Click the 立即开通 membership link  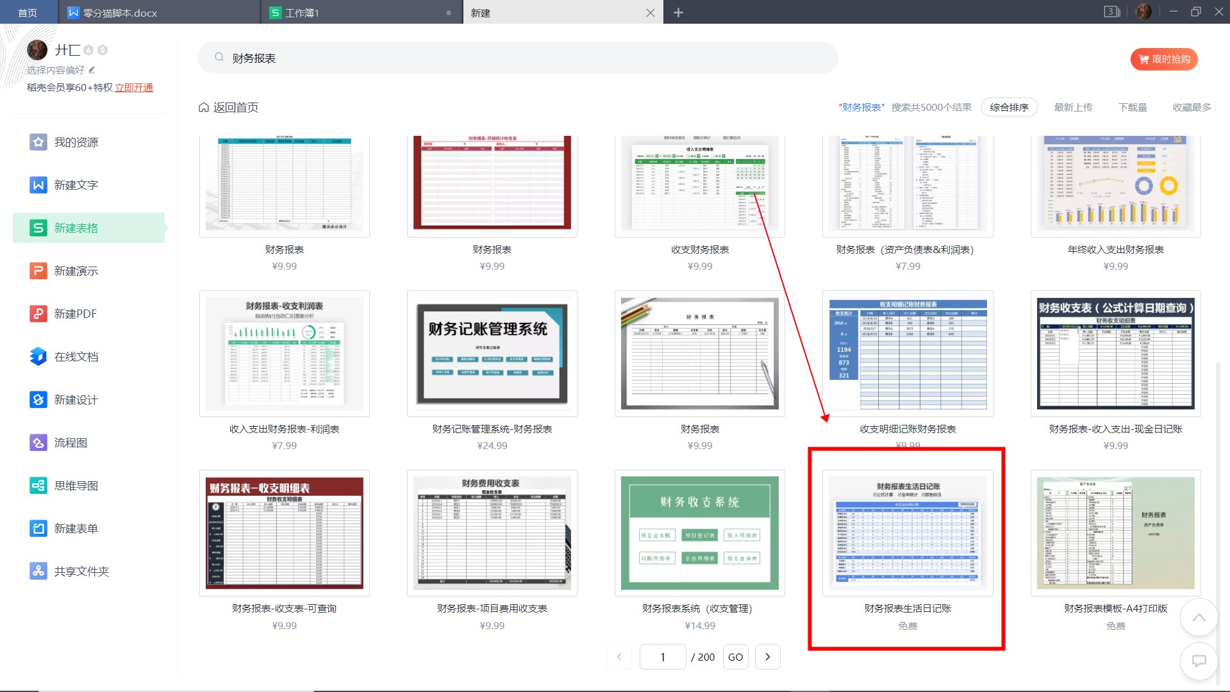pos(134,88)
